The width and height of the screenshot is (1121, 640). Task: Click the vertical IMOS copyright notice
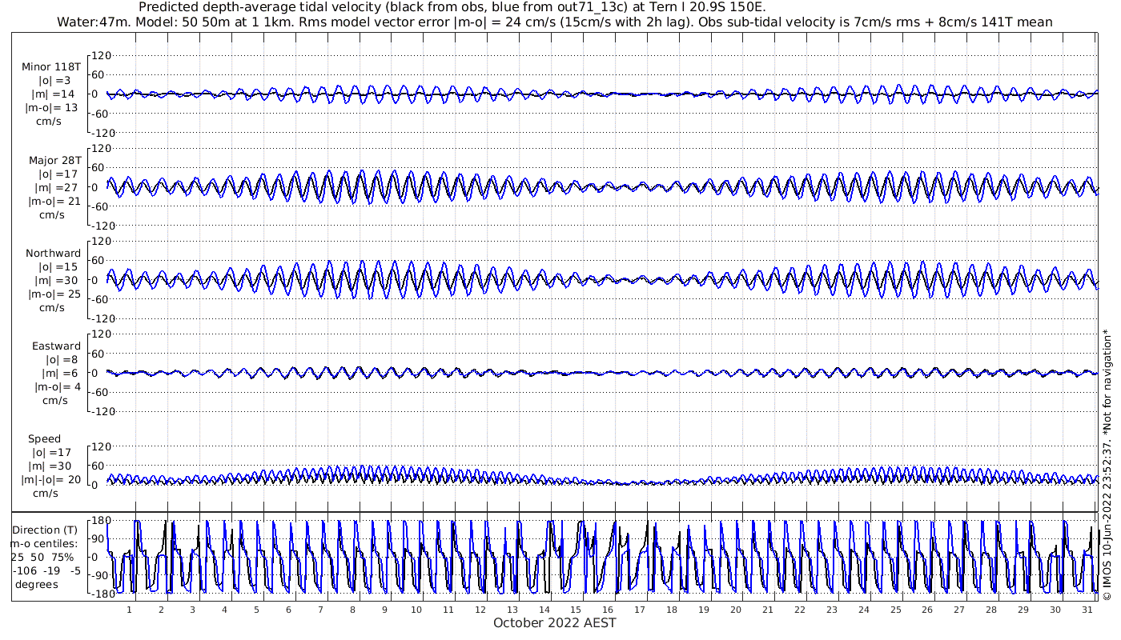[x=1107, y=464]
